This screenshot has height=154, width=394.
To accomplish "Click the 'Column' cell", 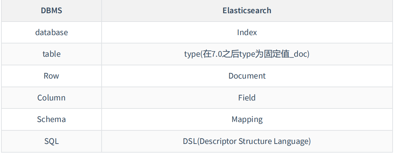I will tap(52, 98).
